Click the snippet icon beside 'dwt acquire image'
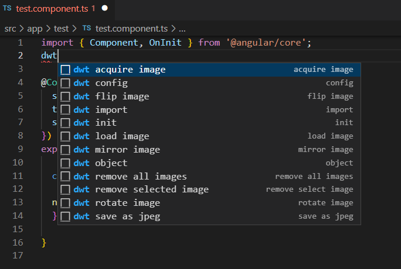The image size is (401, 269). click(x=66, y=70)
